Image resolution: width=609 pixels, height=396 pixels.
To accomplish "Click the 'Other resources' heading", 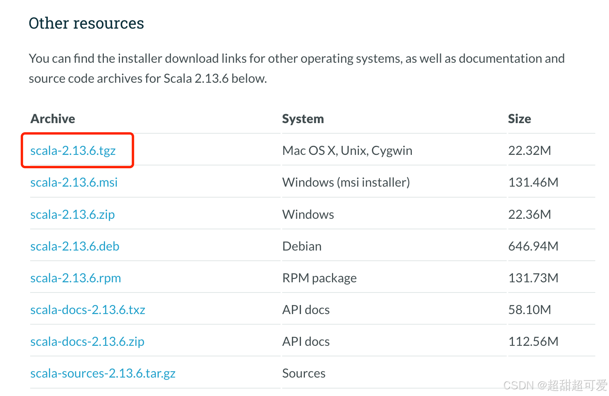I will click(x=86, y=23).
